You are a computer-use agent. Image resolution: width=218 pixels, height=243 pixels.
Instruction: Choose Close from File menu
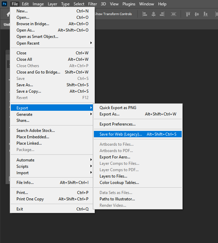pos(52,53)
